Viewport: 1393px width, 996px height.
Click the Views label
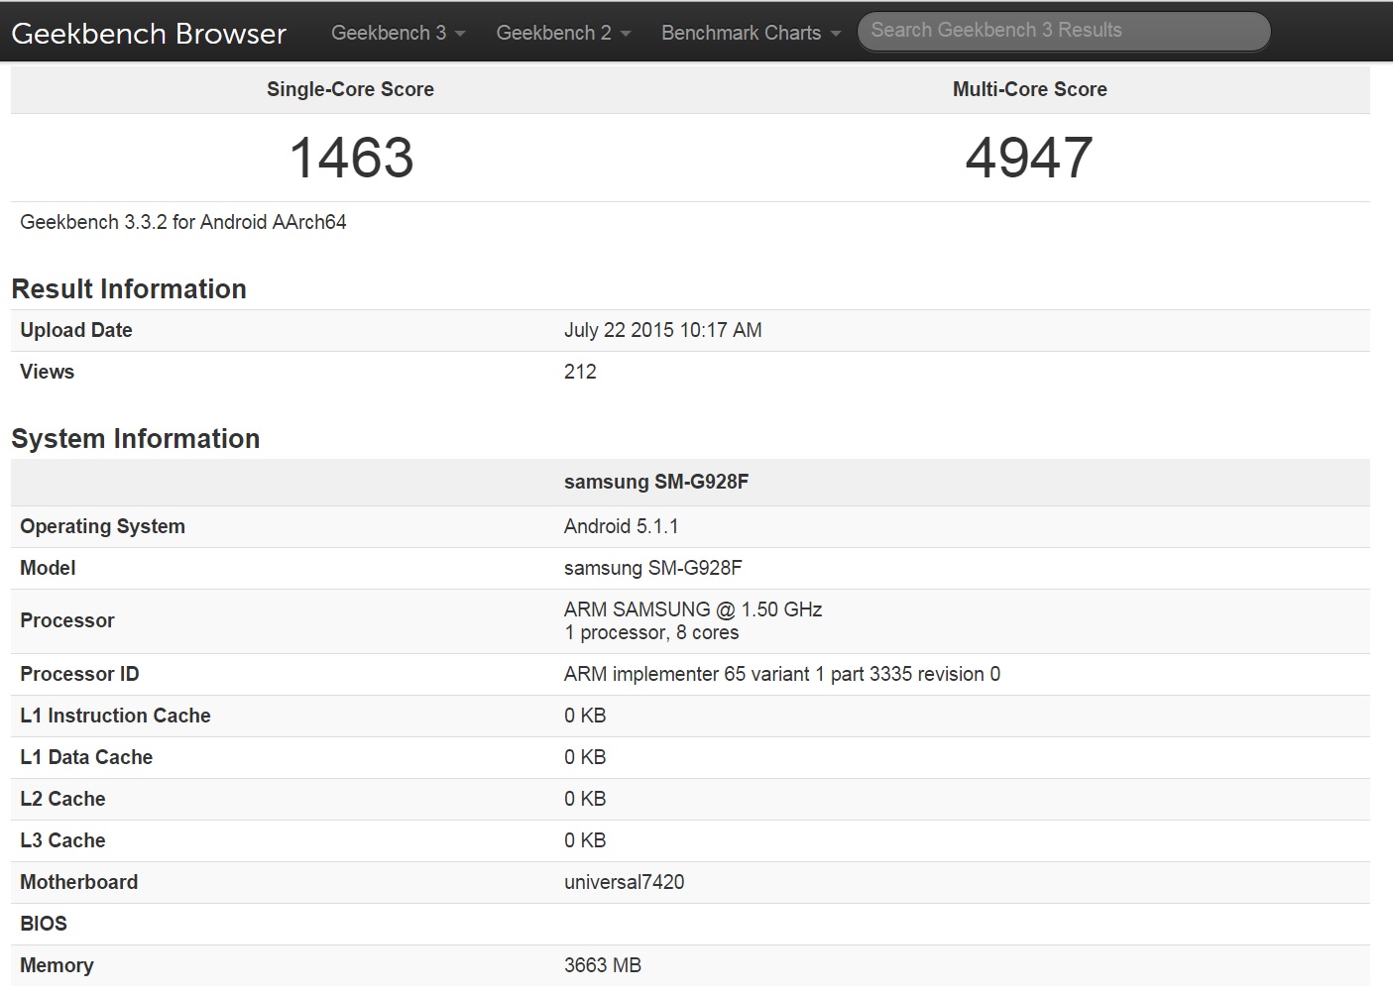pyautogui.click(x=47, y=372)
